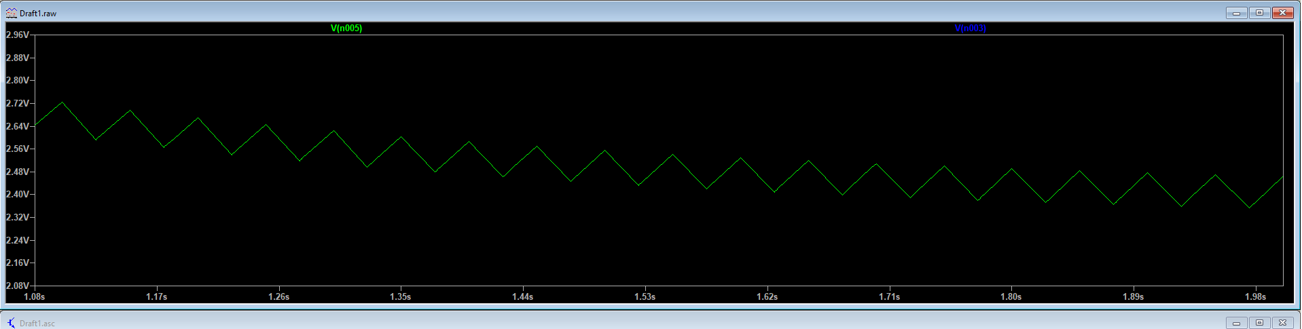Click the Draft1.raw waveform window icon
The image size is (1302, 329).
coord(11,13)
